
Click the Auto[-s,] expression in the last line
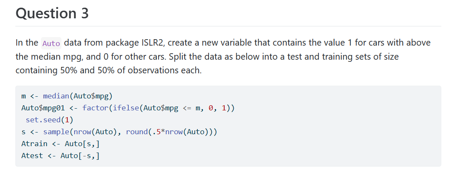(80, 156)
